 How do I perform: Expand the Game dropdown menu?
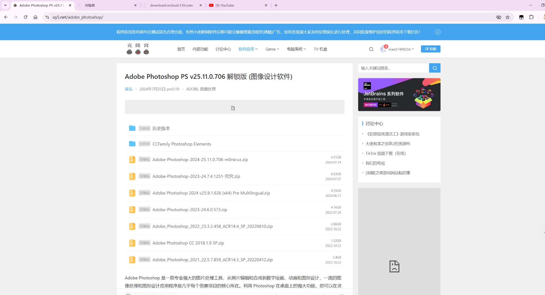[x=272, y=49]
